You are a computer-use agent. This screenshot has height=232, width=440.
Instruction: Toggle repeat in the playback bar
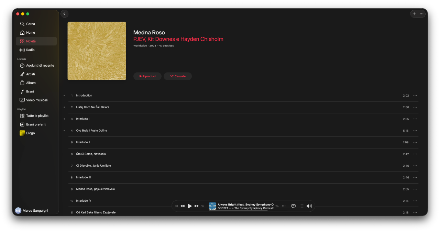[x=203, y=206]
